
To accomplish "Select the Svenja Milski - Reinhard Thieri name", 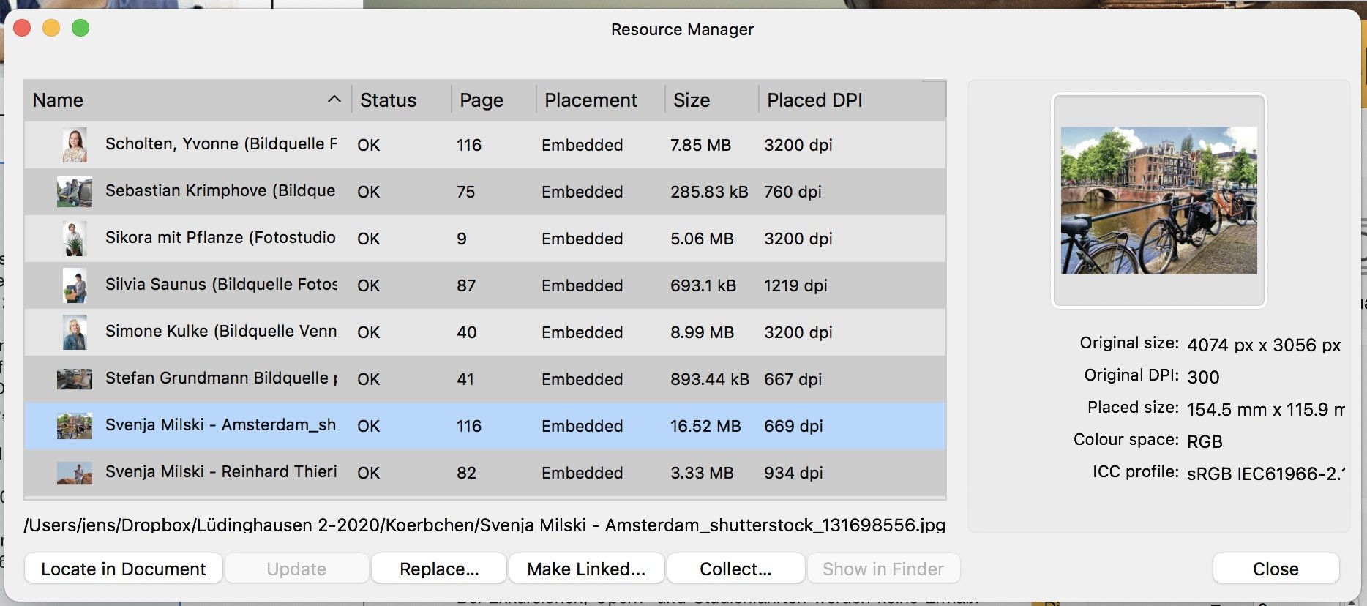I will point(221,472).
